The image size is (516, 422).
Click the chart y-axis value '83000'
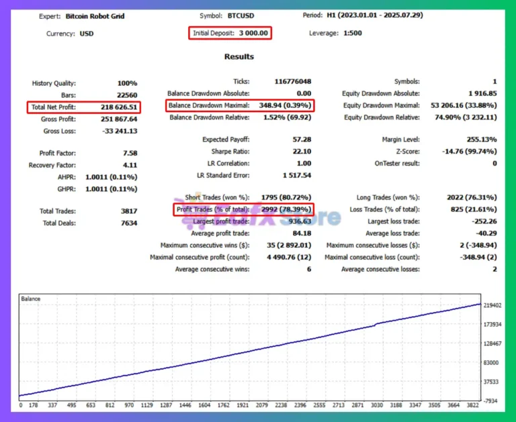coord(492,362)
